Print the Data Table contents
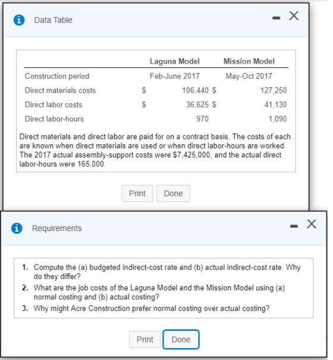Screen dimensions: 333x360 point(137,193)
